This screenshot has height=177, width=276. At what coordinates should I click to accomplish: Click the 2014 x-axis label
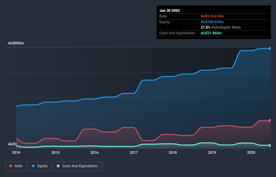16,152
